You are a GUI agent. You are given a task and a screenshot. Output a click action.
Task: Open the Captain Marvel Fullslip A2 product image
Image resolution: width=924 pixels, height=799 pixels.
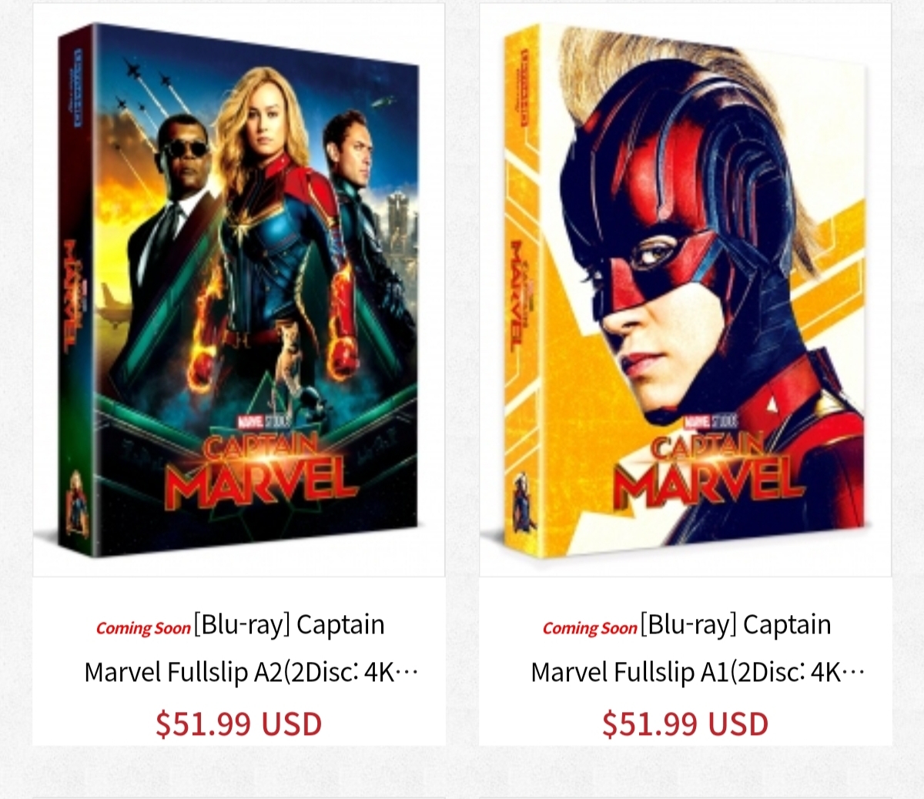click(x=239, y=290)
